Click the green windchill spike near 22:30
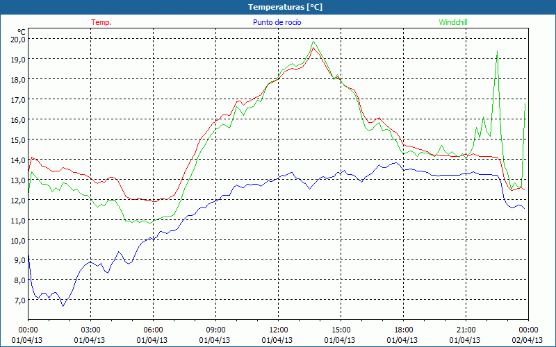The image size is (556, 347). pos(497,51)
